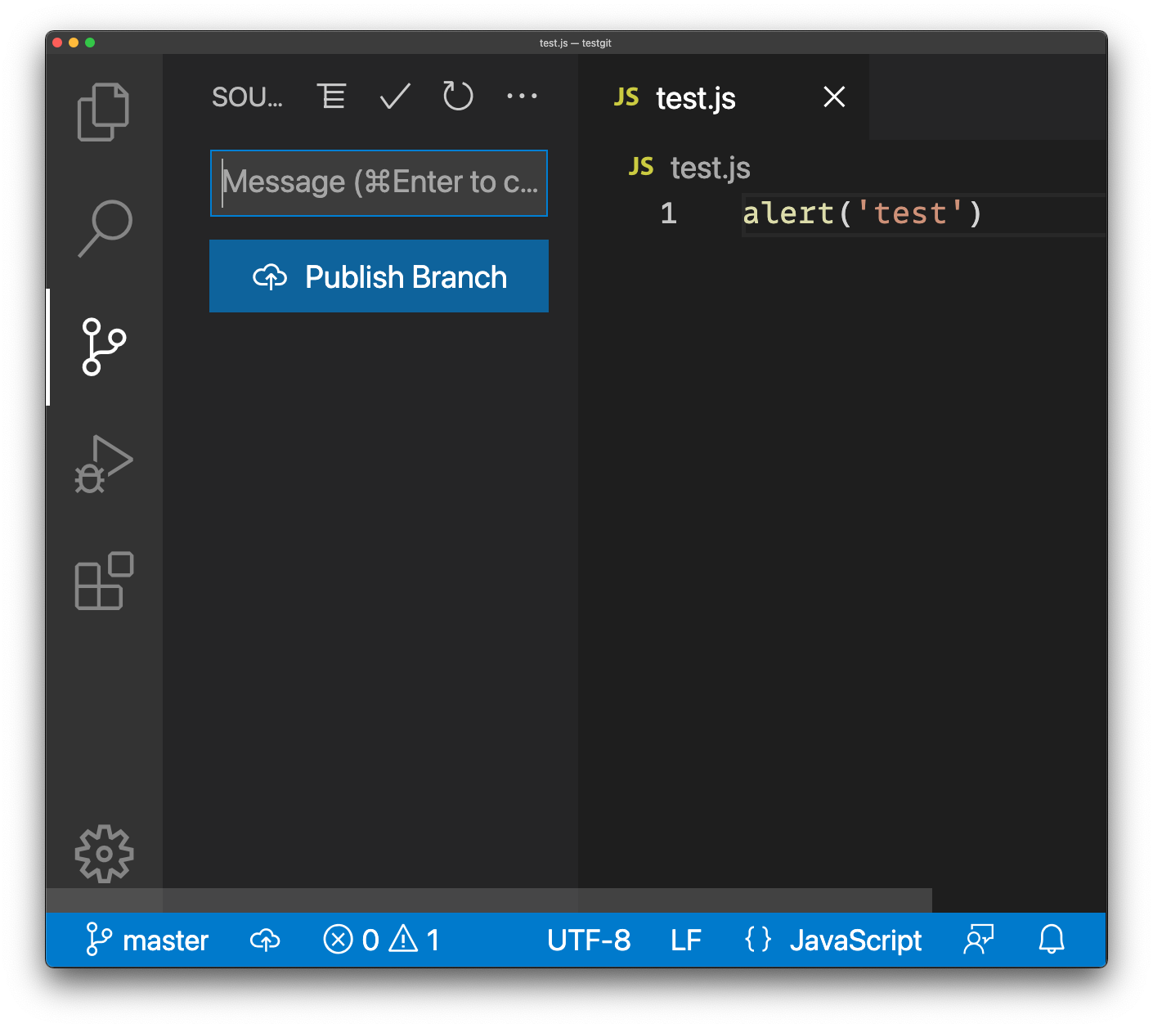Change file encoding UTF-8 in status bar
This screenshot has height=1028, width=1153.
click(589, 940)
